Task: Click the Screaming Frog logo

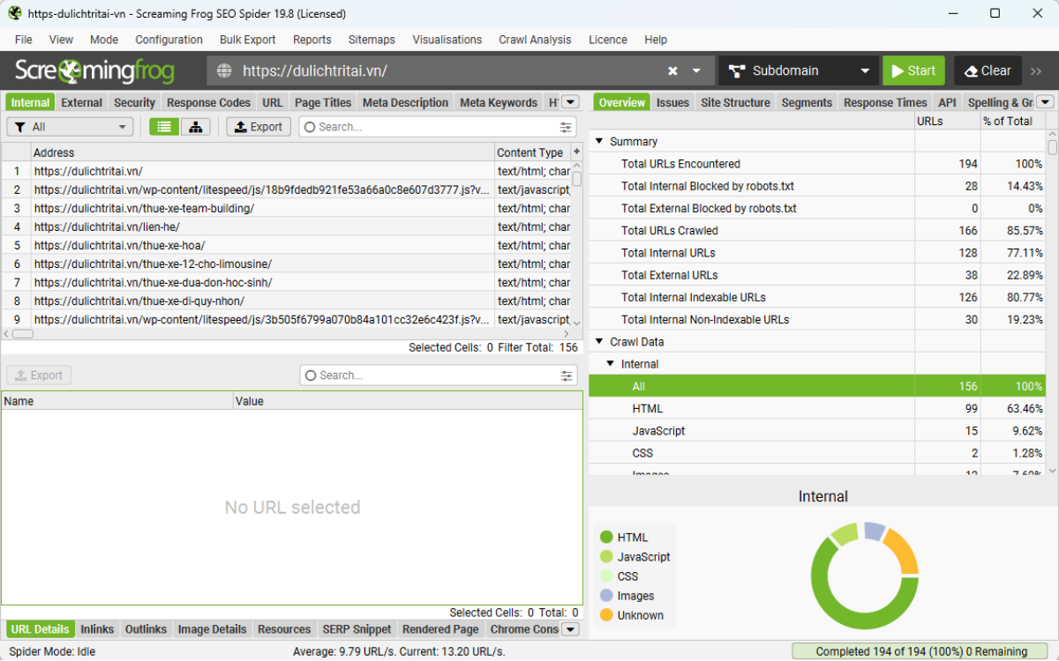Action: (x=94, y=70)
